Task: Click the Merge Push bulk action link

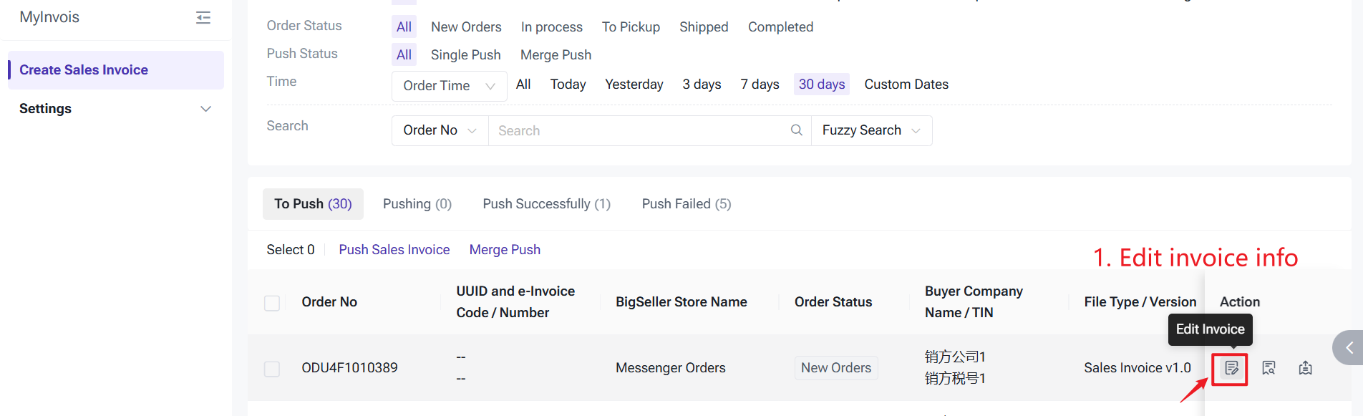Action: 505,250
